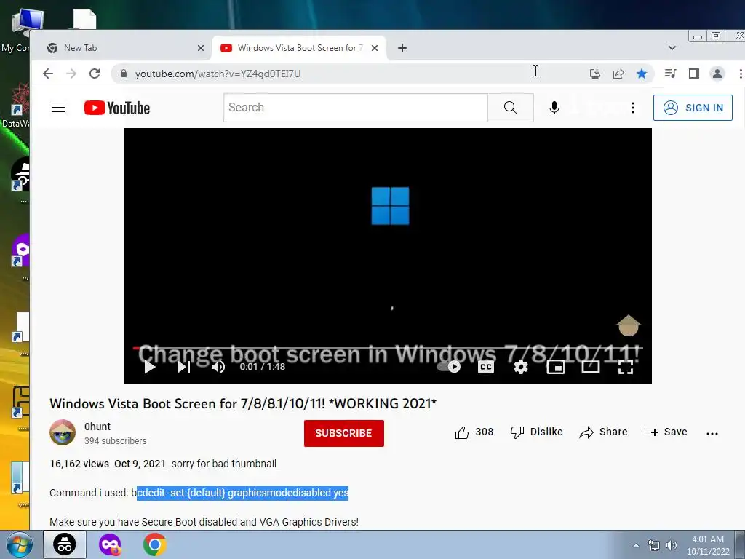Open 0hunt channel avatar
This screenshot has width=745, height=559.
(x=63, y=432)
